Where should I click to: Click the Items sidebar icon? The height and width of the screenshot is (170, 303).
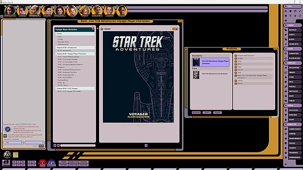pyautogui.click(x=286, y=77)
